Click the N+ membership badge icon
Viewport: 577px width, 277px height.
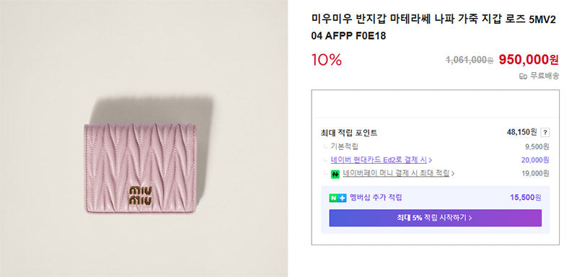(338, 198)
